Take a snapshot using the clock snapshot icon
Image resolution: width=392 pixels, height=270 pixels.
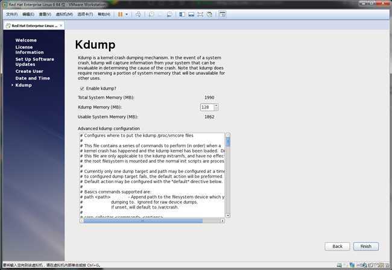tap(151, 14)
